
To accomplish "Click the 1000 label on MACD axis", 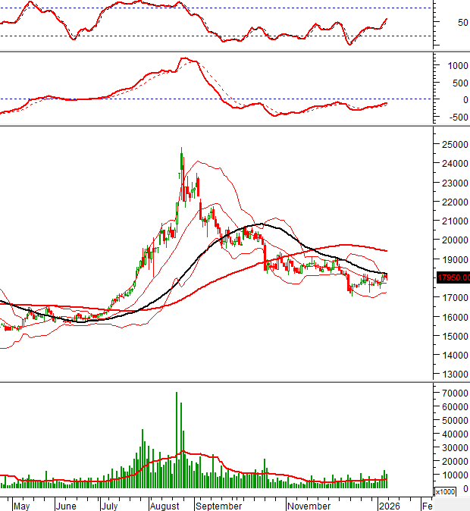I will [450, 65].
